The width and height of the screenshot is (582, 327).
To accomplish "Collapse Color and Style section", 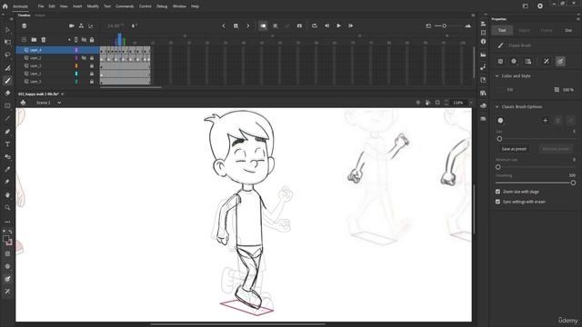I will (497, 76).
